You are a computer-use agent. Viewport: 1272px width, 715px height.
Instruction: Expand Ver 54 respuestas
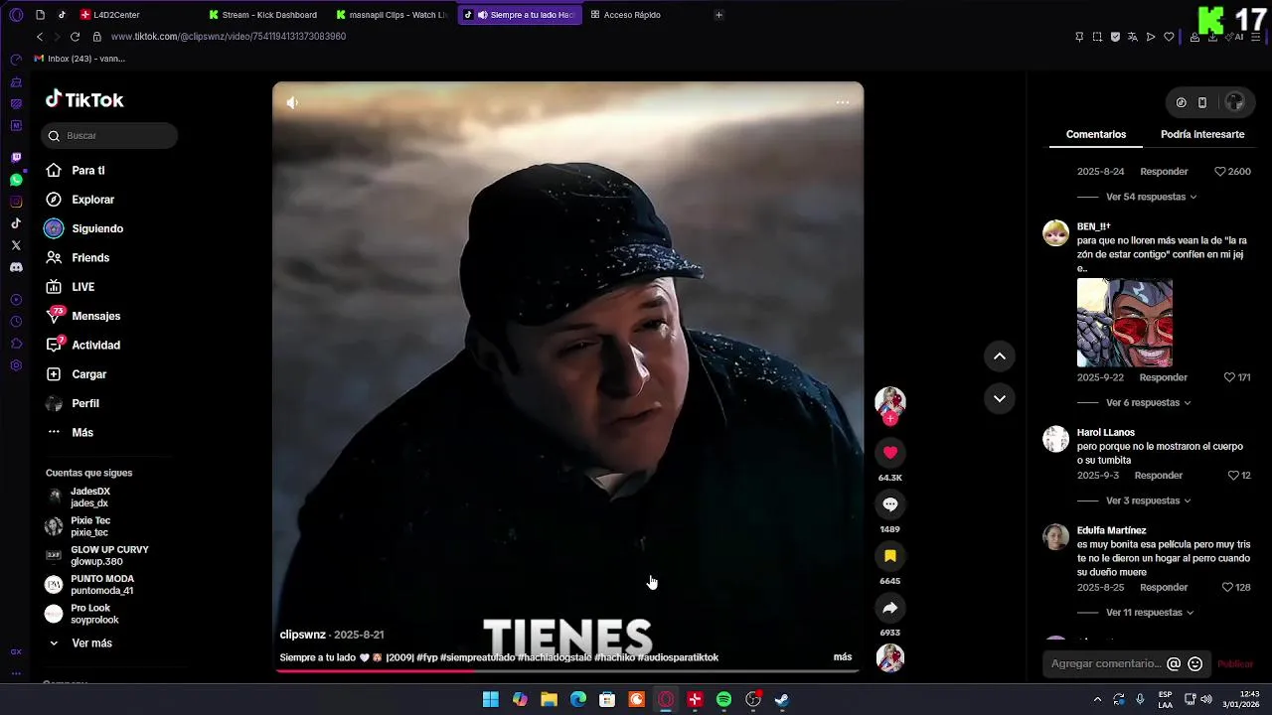pyautogui.click(x=1151, y=197)
